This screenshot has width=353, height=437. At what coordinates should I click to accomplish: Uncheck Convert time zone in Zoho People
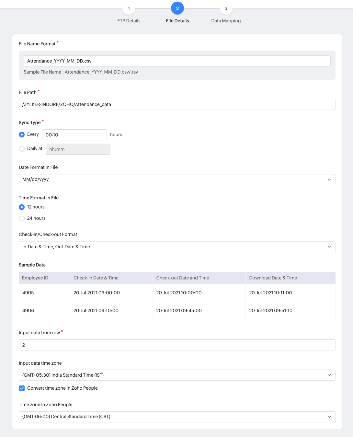coord(22,388)
